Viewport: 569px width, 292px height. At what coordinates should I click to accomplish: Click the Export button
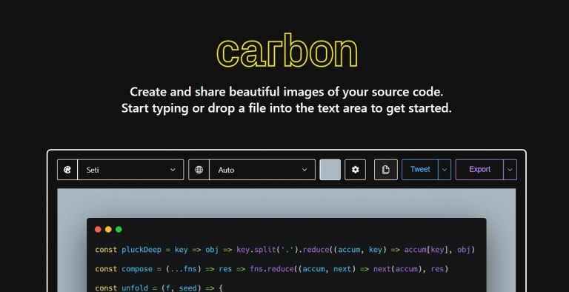coord(479,170)
